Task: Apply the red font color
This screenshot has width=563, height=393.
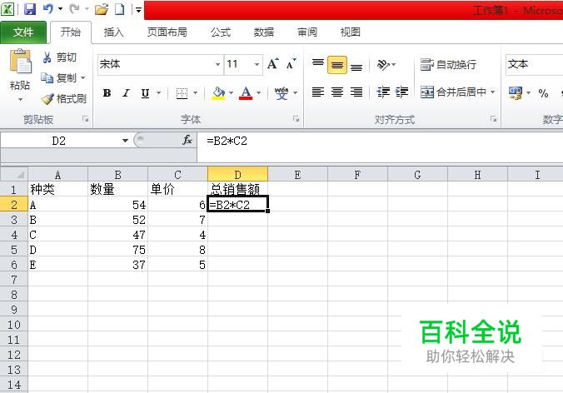Action: point(246,93)
